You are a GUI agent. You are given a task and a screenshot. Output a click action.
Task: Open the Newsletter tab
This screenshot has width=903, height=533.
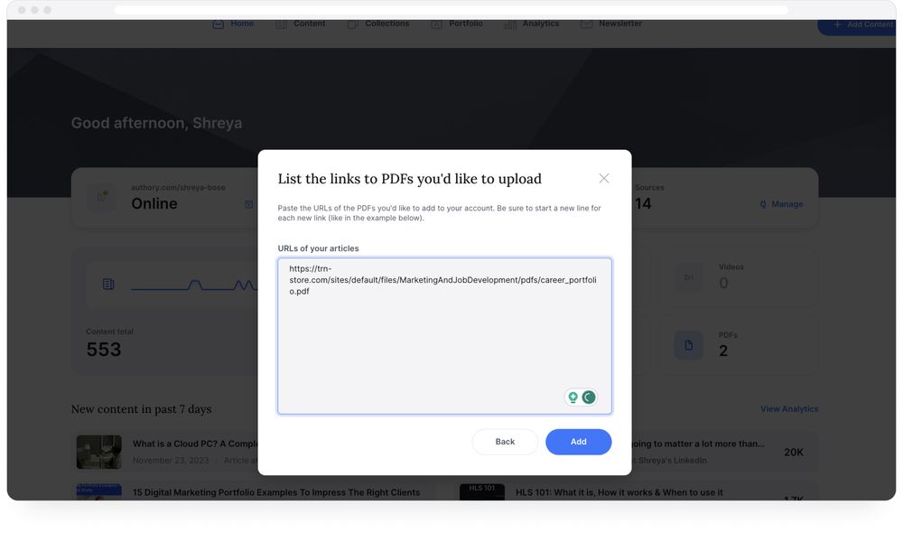coord(611,23)
